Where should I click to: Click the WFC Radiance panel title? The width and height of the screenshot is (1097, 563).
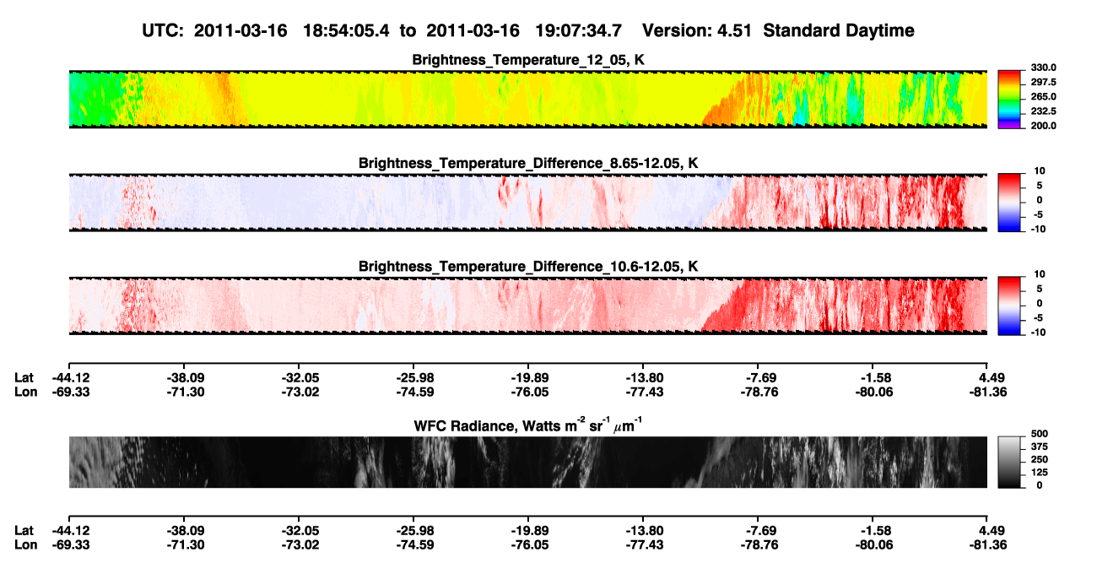click(x=528, y=425)
